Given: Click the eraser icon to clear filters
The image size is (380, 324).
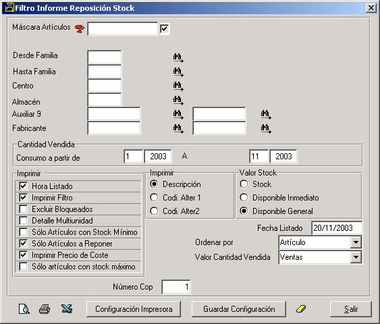Looking at the screenshot, I should click(301, 309).
